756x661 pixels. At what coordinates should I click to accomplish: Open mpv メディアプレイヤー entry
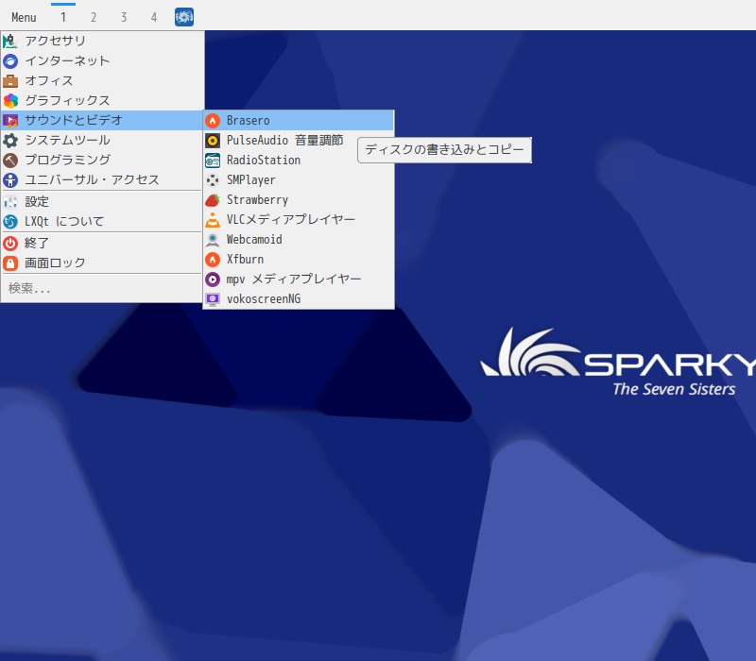(299, 279)
